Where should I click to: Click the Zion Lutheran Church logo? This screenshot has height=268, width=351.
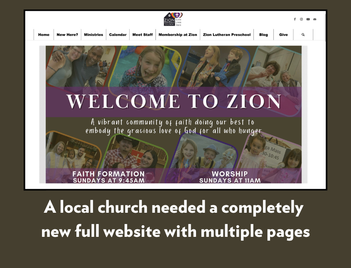coord(173,19)
